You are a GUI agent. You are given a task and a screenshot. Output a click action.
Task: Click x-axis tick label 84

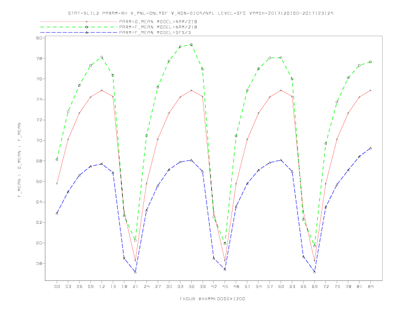click(x=370, y=287)
